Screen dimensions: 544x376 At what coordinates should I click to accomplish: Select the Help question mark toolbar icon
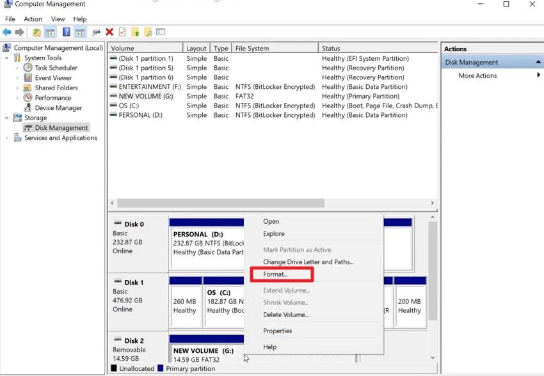point(66,32)
